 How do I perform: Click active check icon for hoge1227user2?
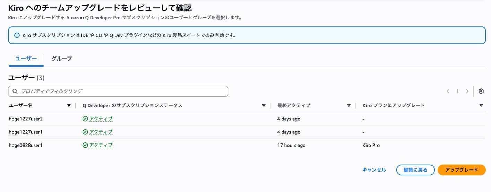click(x=85, y=119)
